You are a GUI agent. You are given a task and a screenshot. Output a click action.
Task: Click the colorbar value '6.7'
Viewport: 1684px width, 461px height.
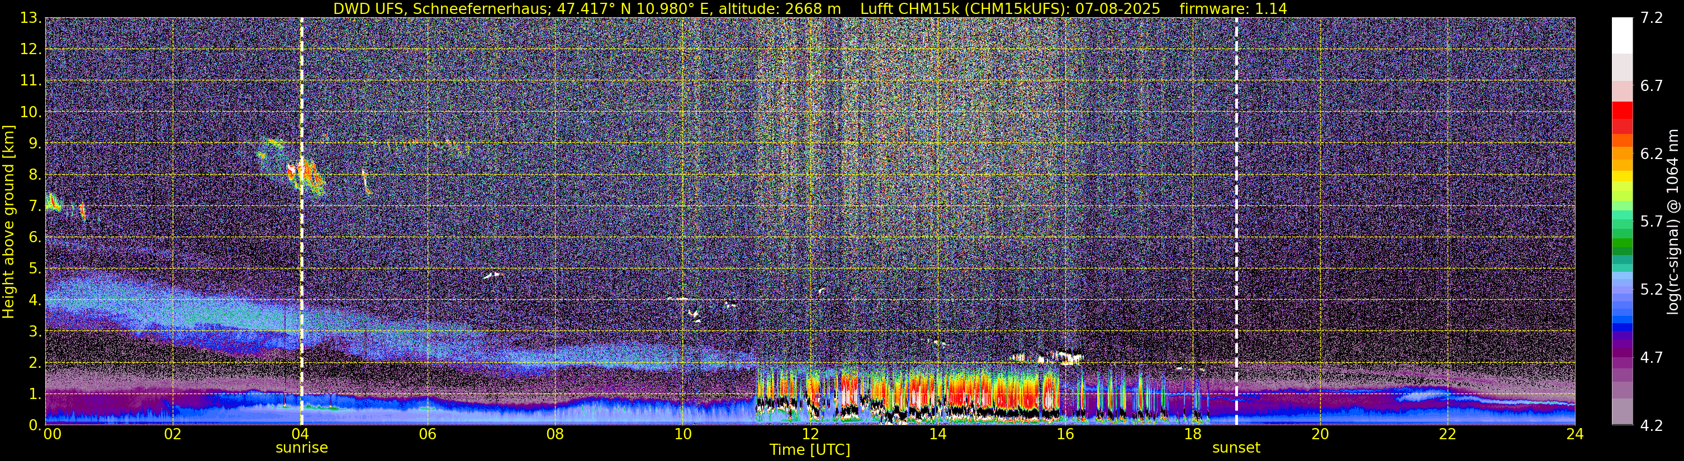(x=1652, y=85)
